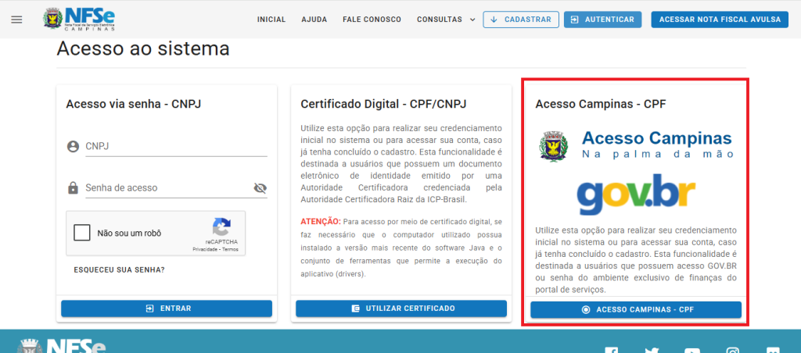Viewport: 801px width, 353px height.
Task: Click the Acesso via senha - CNPJ heading
Action: [133, 104]
